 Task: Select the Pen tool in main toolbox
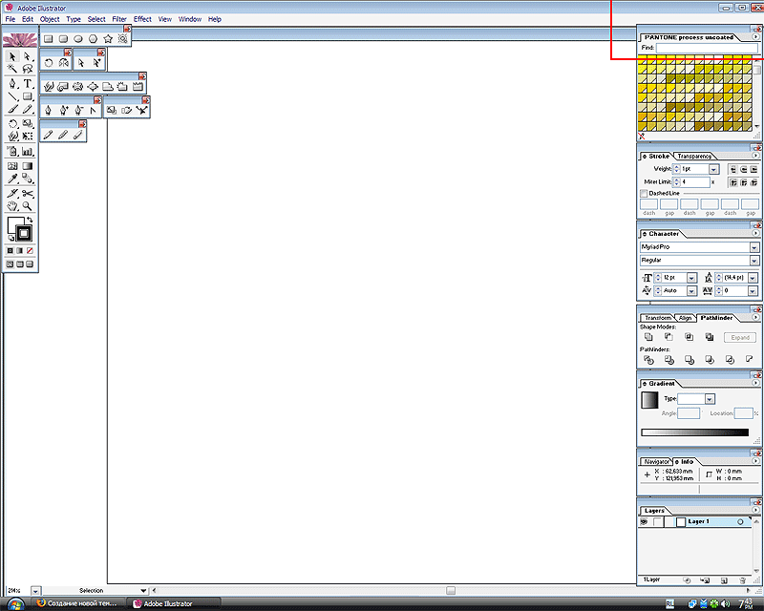coord(12,84)
